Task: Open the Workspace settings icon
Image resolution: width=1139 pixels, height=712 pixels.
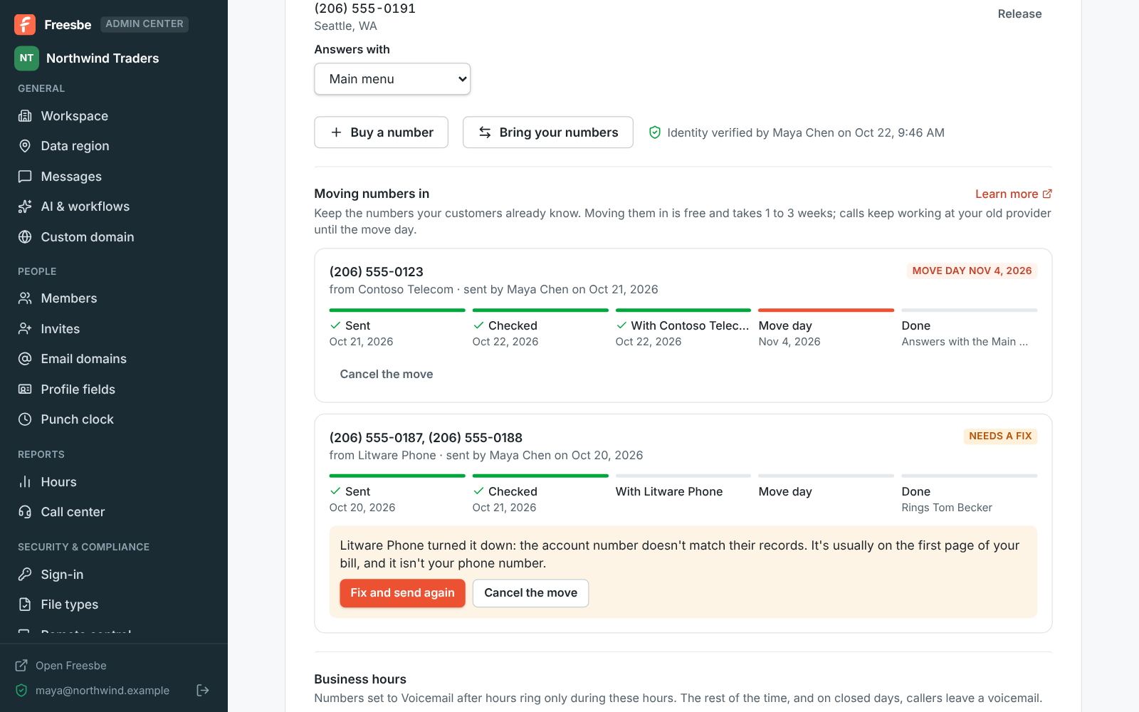Action: 25,116
